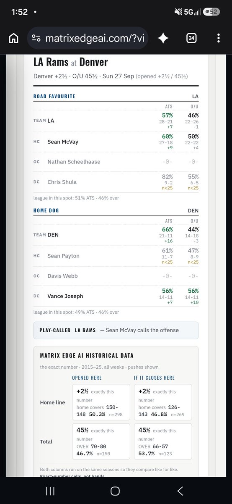
Task: Tap the ROAD FAVOURITE section header
Action: pyautogui.click(x=54, y=96)
